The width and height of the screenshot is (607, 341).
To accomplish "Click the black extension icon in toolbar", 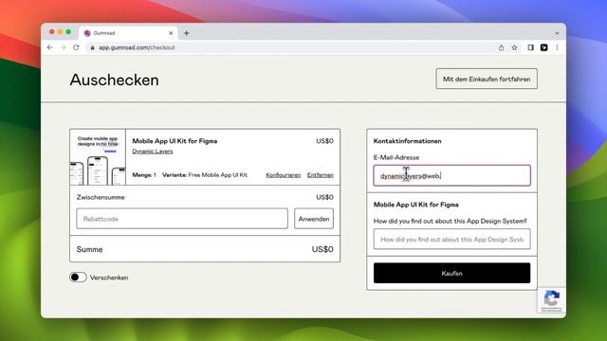I will coord(543,47).
